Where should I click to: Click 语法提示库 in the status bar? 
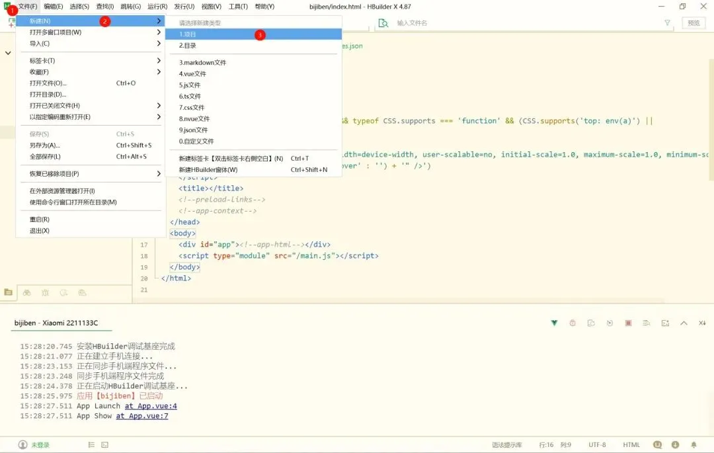[x=507, y=445]
